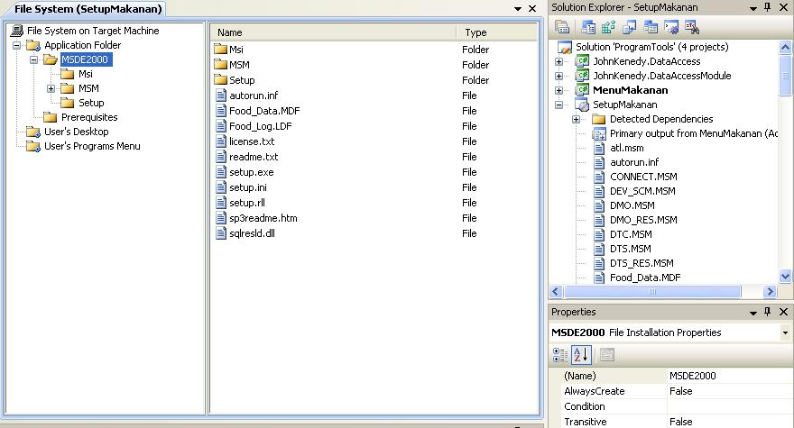Screen dimensions: 794x428
Task: Select DEV_SCM.MSM in Solution Explorer
Action: coord(642,191)
